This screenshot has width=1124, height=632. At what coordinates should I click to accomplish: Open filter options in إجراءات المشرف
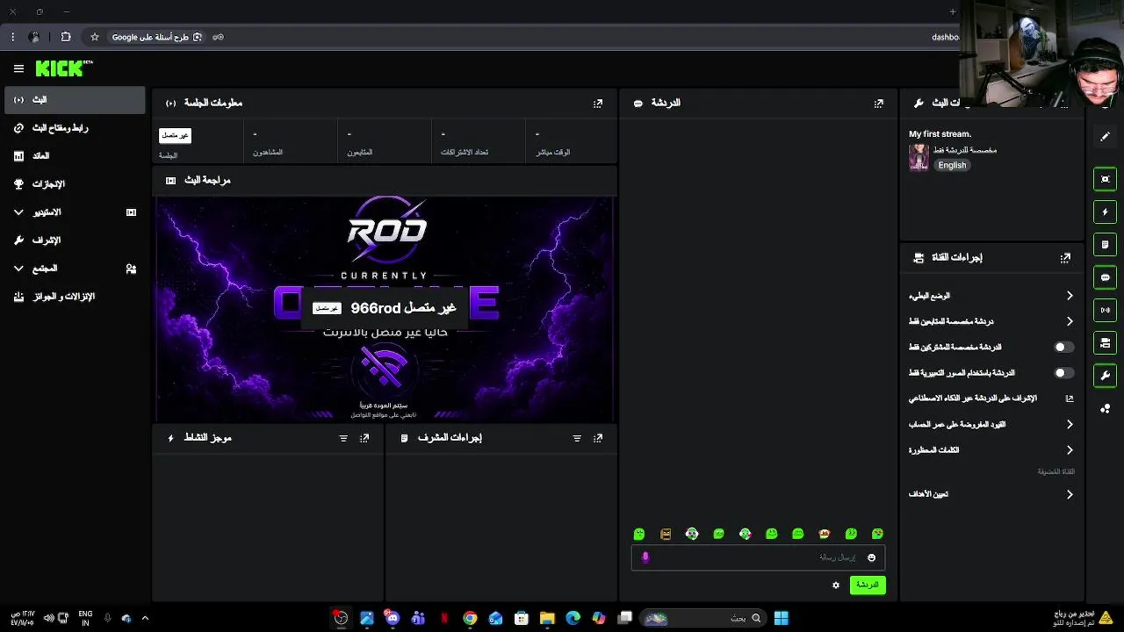point(577,438)
